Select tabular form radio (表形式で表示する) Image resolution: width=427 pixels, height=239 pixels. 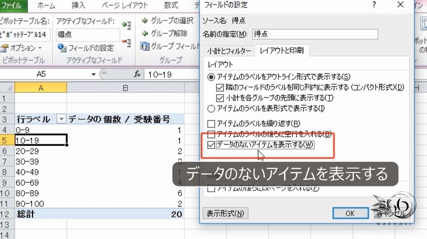(211, 109)
